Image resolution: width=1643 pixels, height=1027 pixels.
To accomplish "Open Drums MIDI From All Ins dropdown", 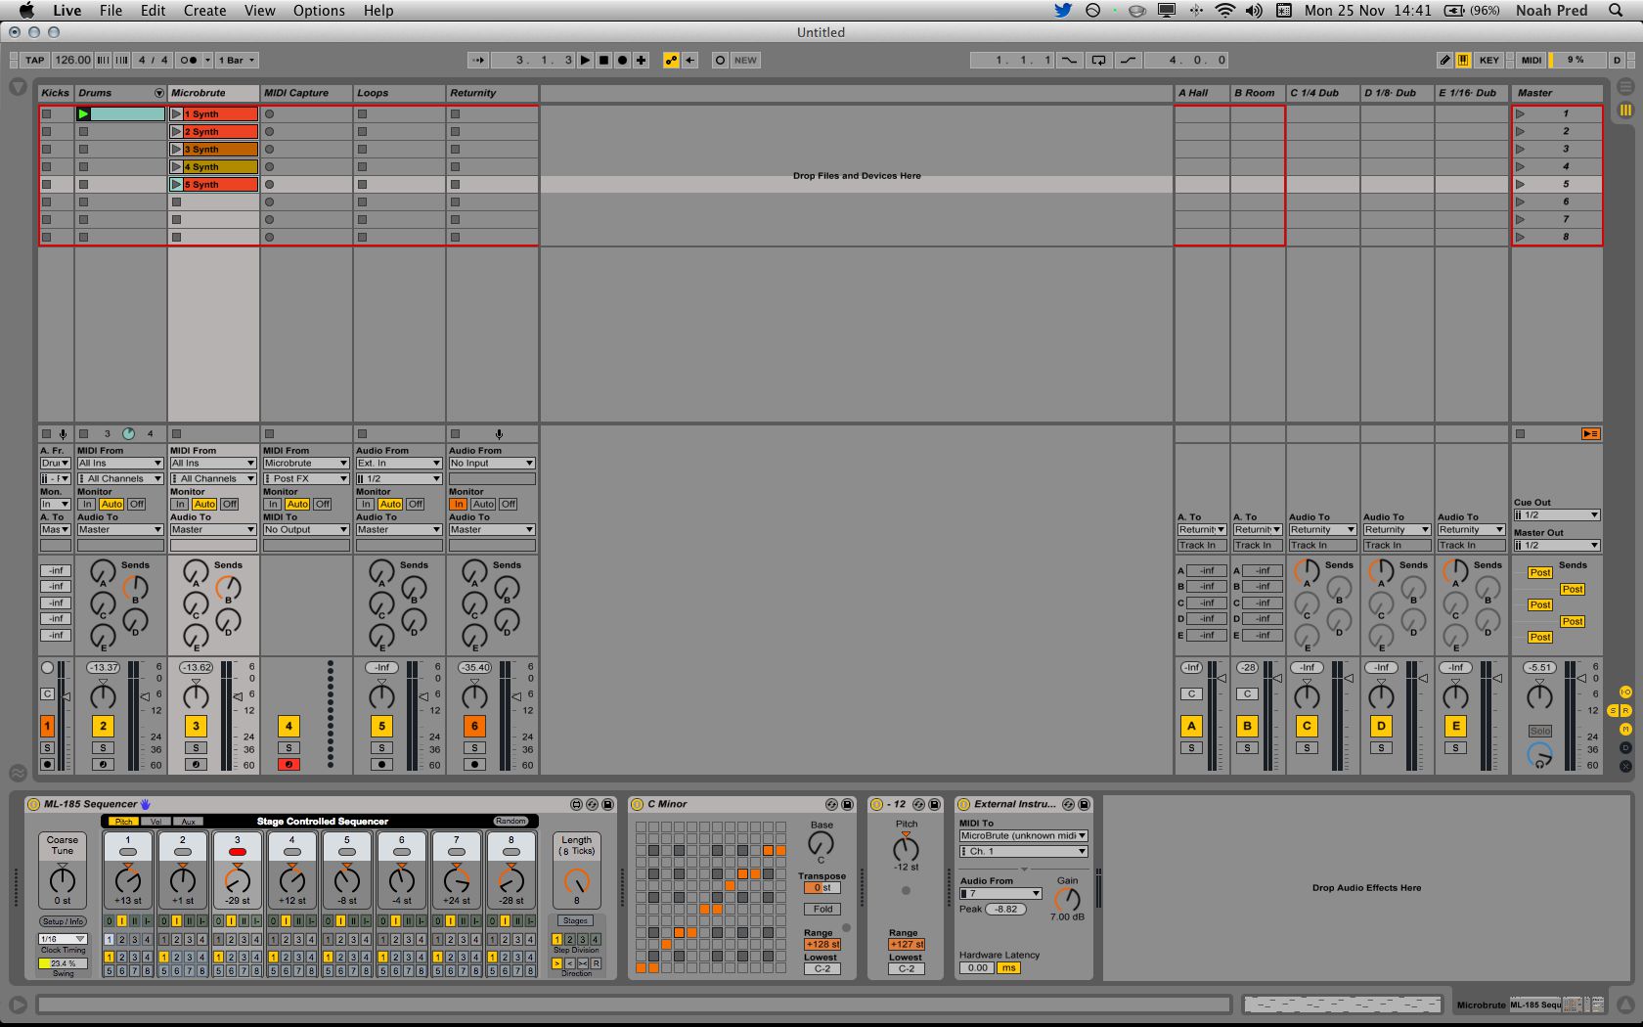I will click(x=120, y=464).
